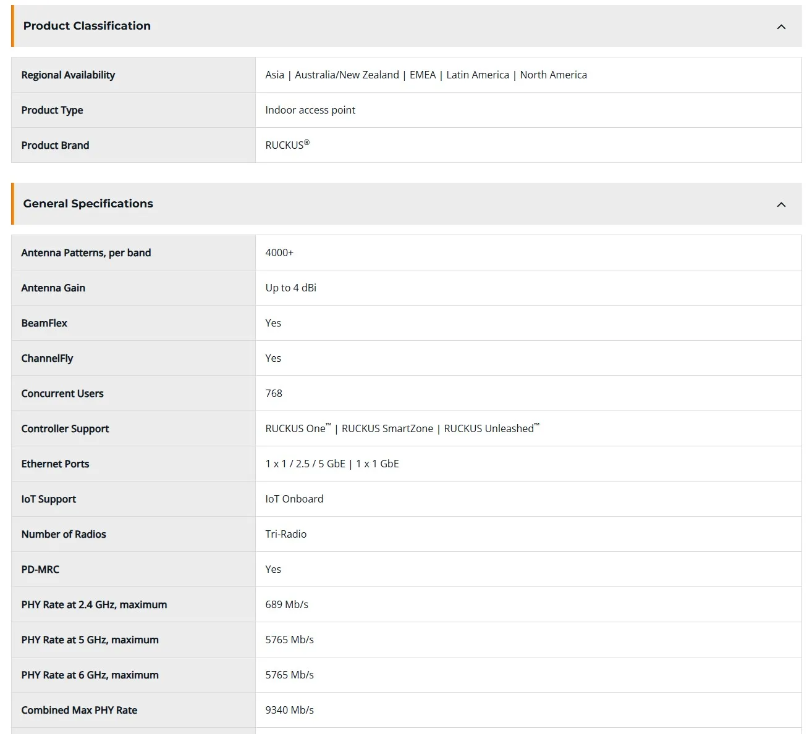Select the PD-MRC label

(40, 570)
